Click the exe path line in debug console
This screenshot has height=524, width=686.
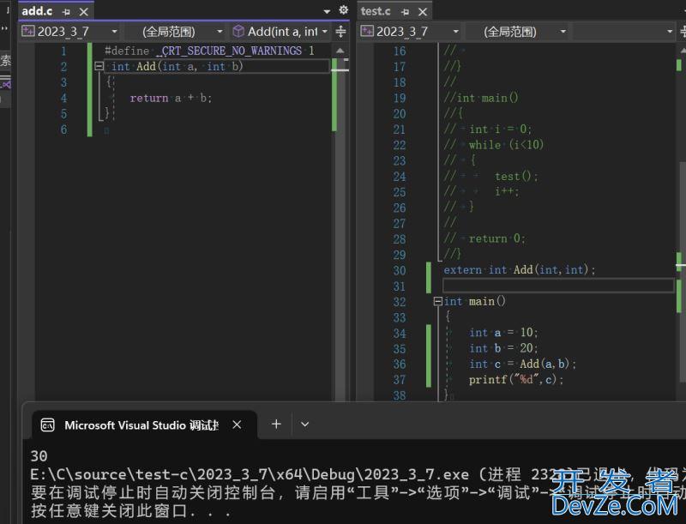(x=358, y=474)
